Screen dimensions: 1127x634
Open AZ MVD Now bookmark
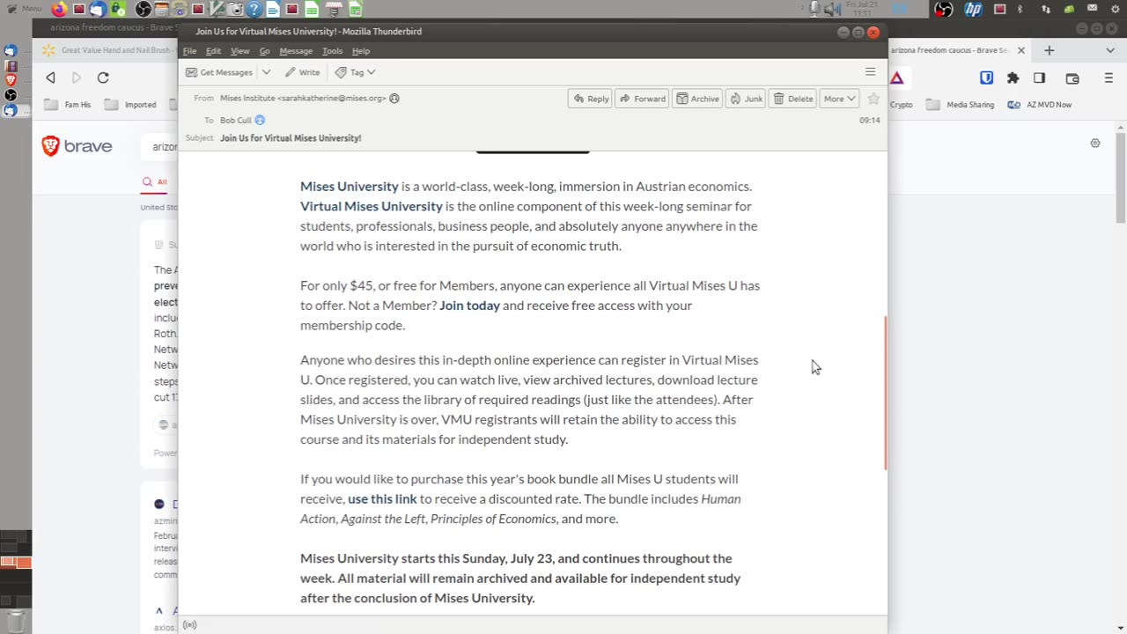(x=1039, y=105)
